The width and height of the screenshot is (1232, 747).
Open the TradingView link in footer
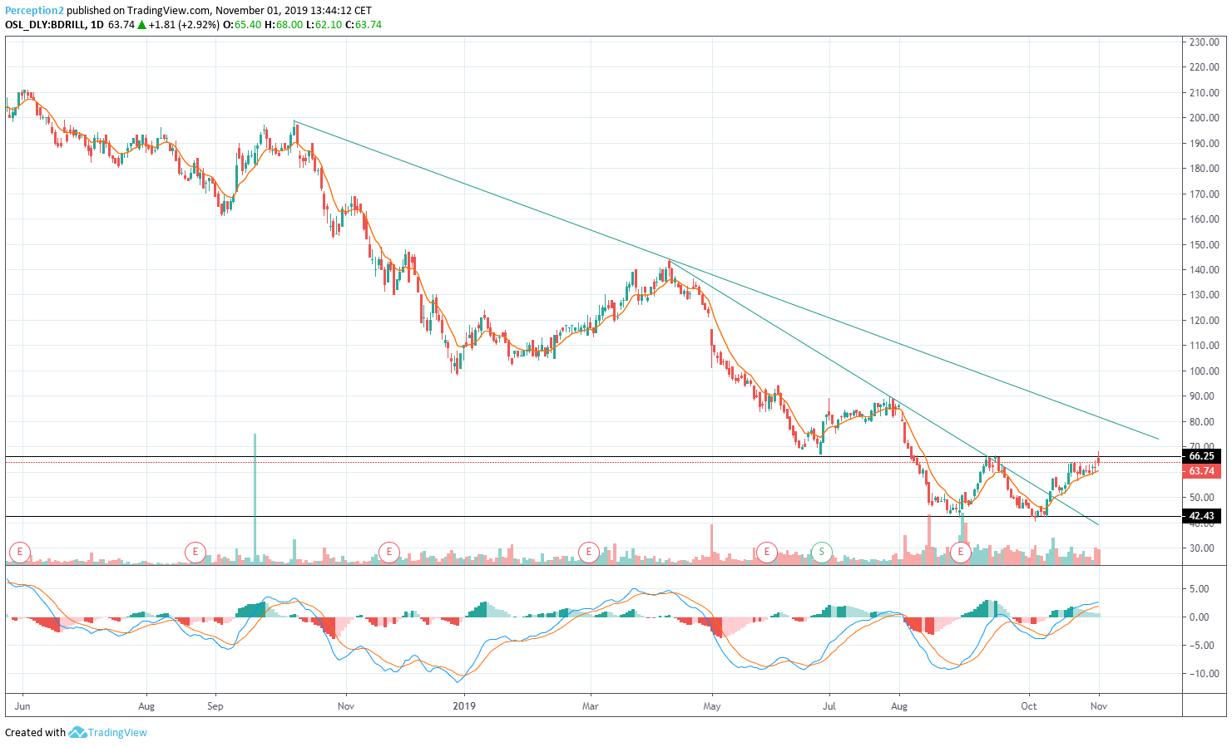[x=117, y=732]
